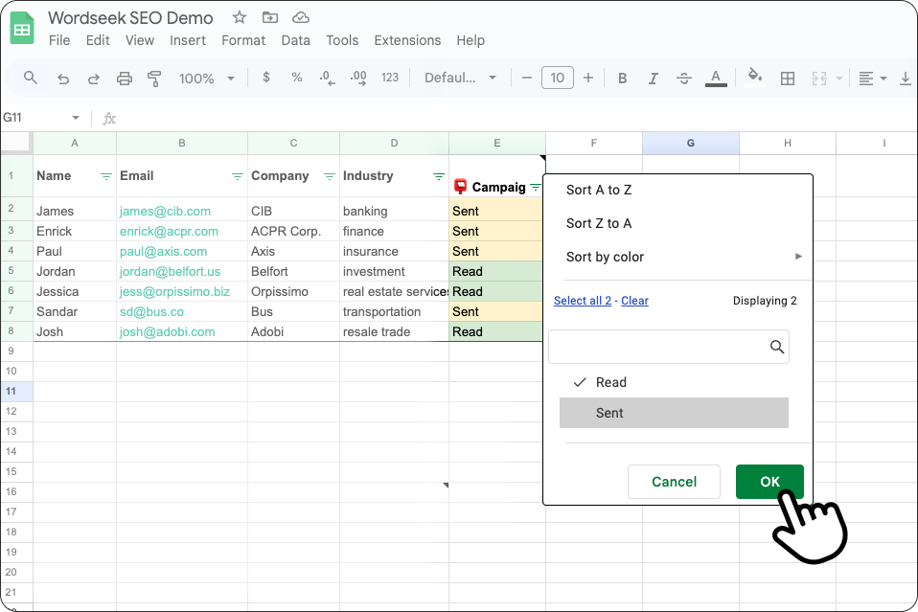This screenshot has height=612, width=918.
Task: Open the search menus magnifier
Action: tap(31, 78)
